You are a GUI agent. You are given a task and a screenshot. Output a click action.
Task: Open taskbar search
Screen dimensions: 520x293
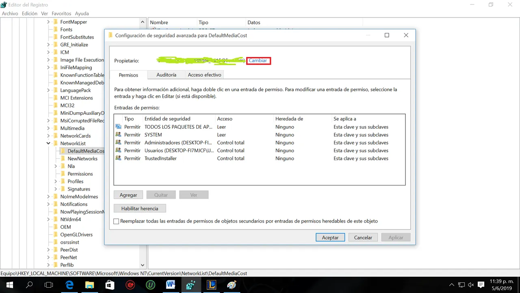pos(29,285)
